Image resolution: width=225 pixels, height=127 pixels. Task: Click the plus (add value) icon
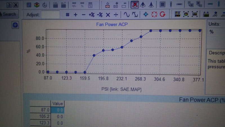pos(75,15)
